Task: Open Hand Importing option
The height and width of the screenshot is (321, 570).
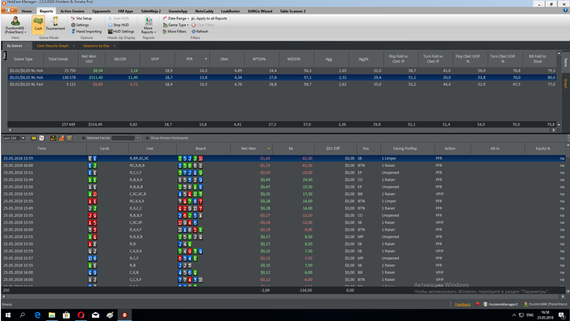Action: 86,32
